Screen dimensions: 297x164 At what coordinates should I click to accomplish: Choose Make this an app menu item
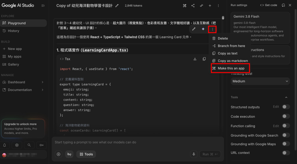(230, 68)
